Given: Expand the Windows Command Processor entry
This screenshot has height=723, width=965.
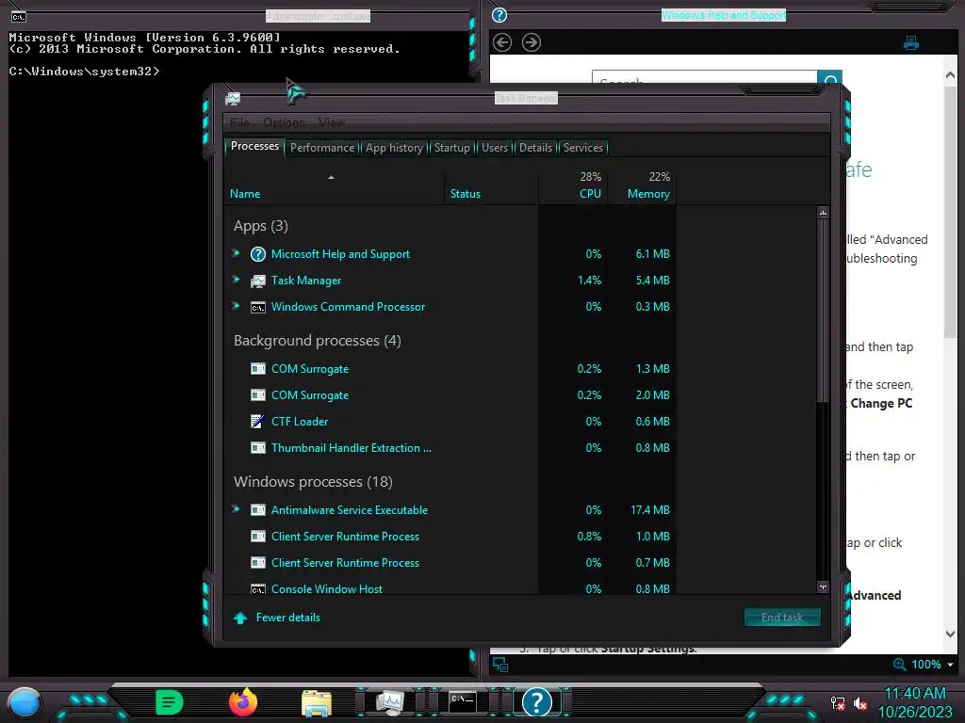Looking at the screenshot, I should (x=236, y=306).
